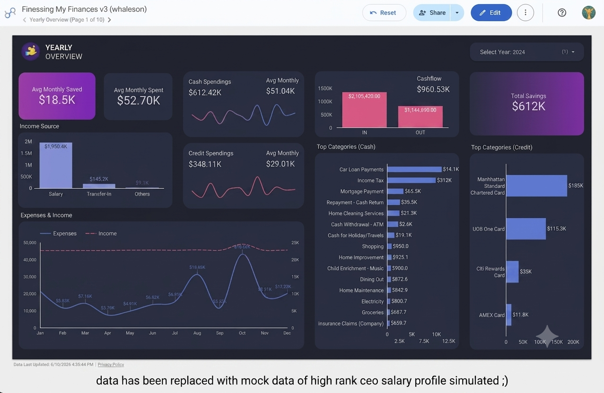Click the Total Savings card
The image size is (604, 393).
pos(527,104)
